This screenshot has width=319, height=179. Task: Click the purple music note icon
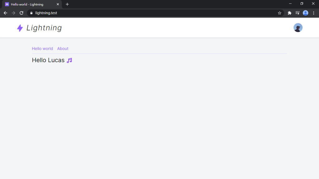[69, 60]
